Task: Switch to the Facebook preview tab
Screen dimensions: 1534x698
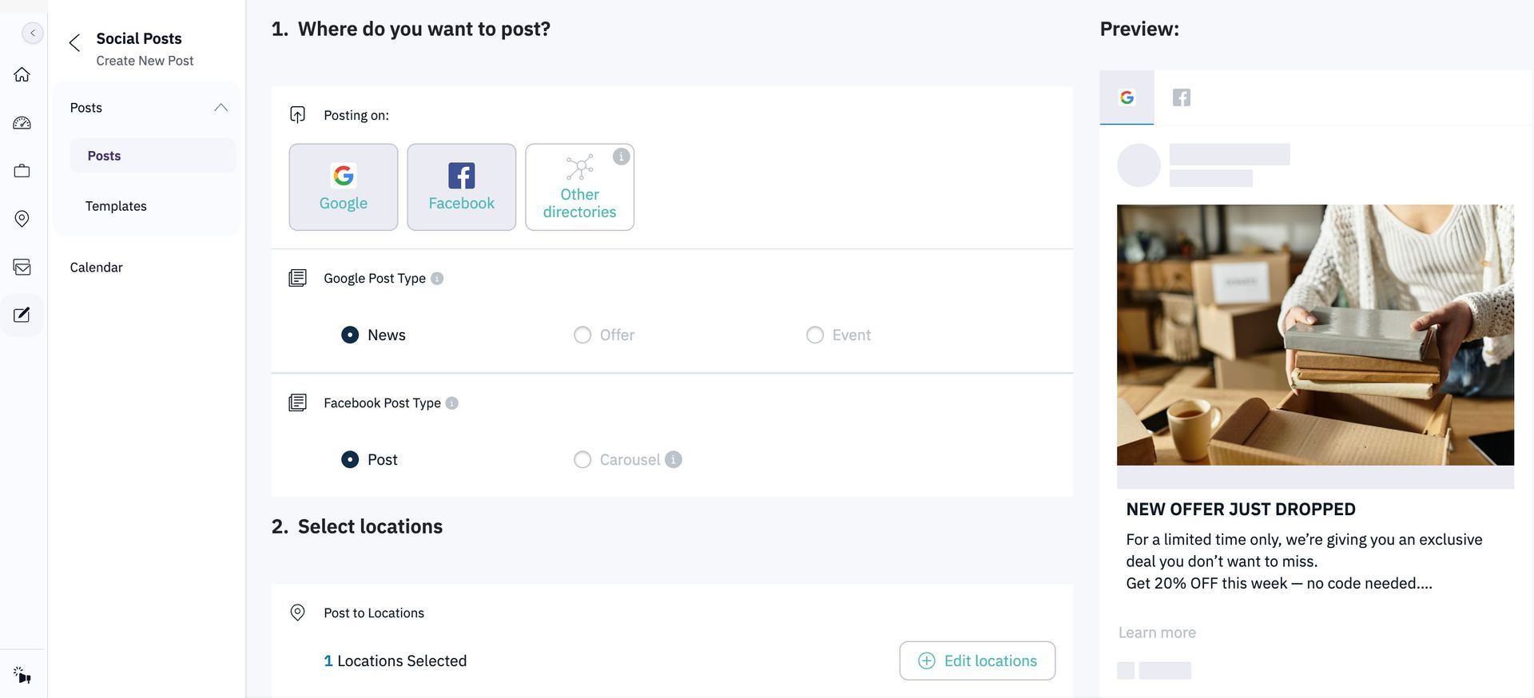Action: tap(1181, 97)
